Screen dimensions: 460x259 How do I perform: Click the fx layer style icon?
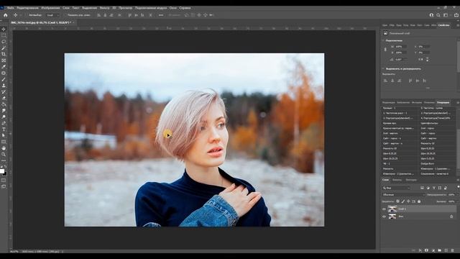click(x=420, y=250)
